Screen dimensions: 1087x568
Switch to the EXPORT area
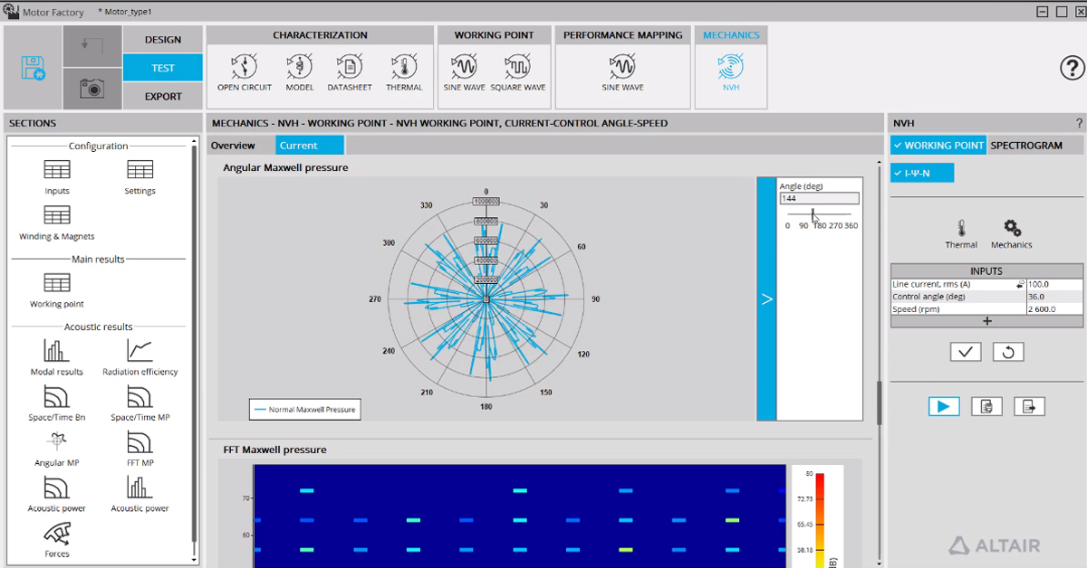[x=163, y=97]
